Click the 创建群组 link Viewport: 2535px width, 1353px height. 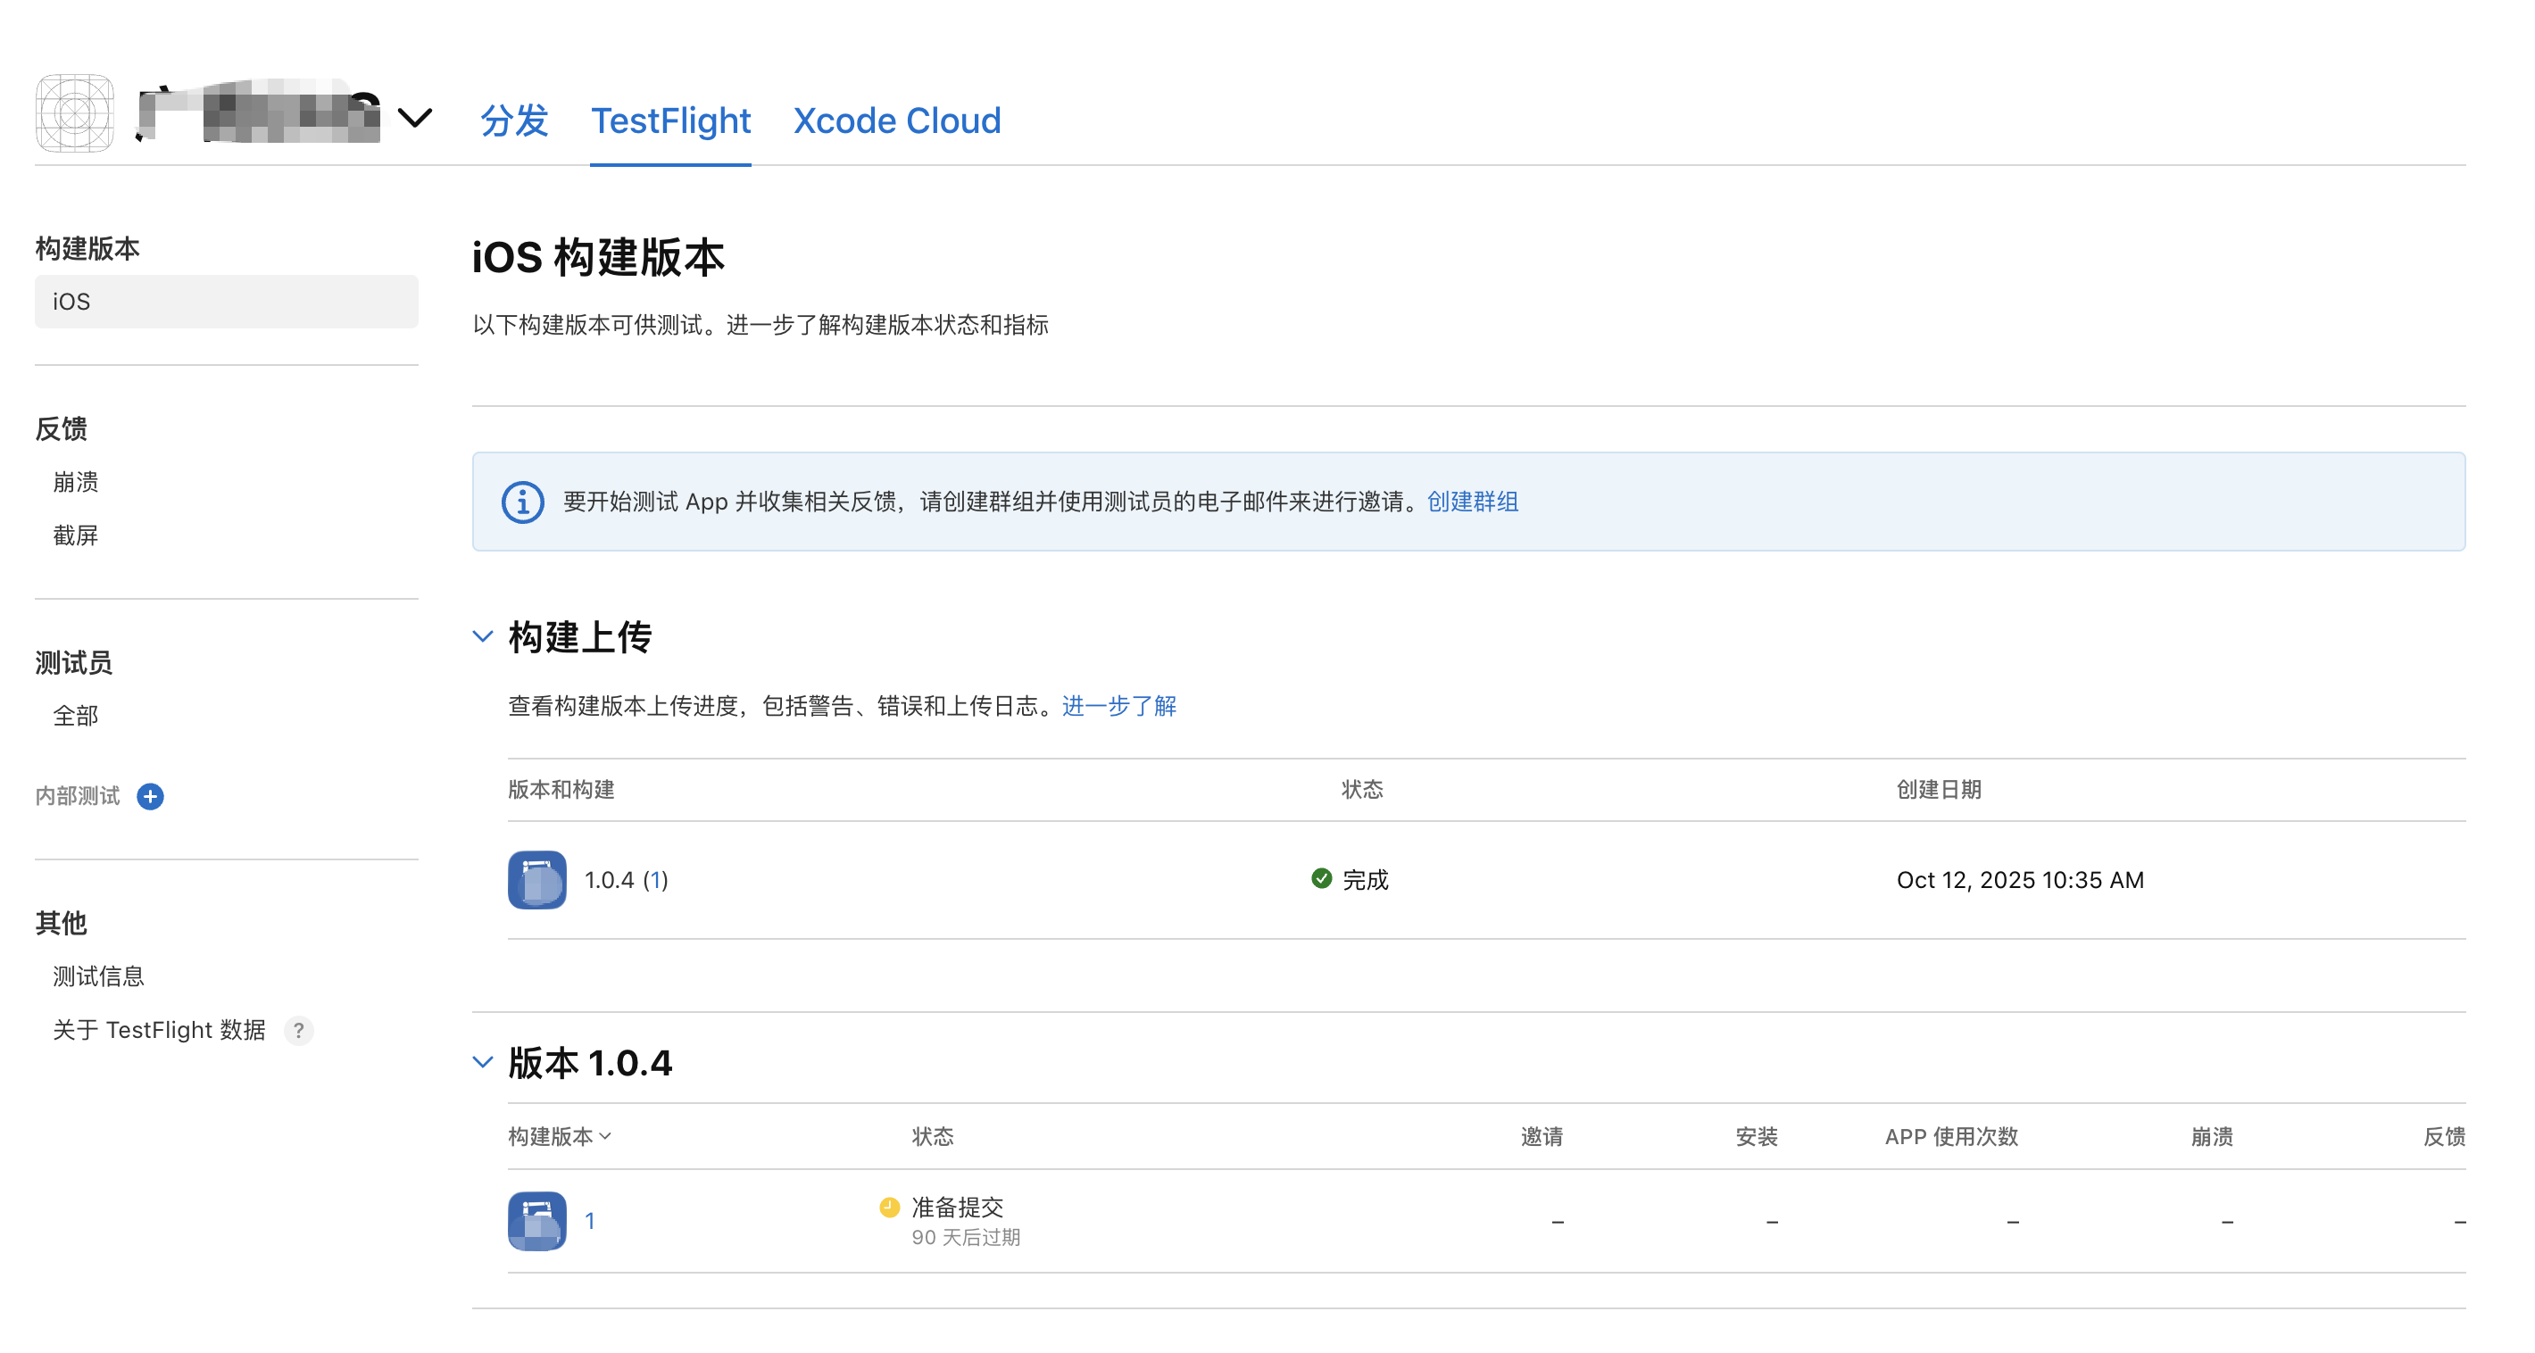tap(1472, 502)
